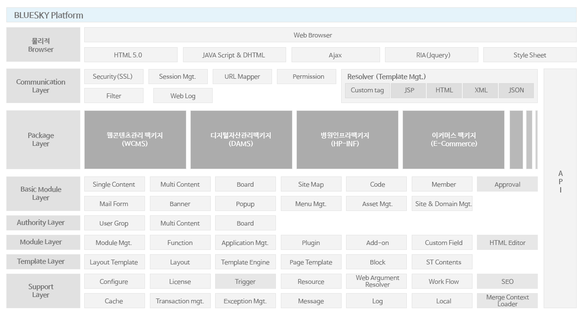The width and height of the screenshot is (584, 315).
Task: Click the Site & Domain Mgt. box
Action: (442, 204)
